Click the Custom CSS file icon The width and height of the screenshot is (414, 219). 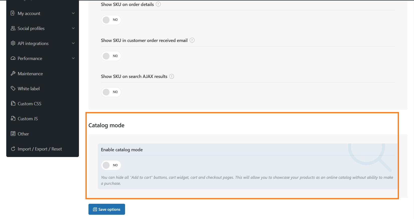tap(13, 103)
